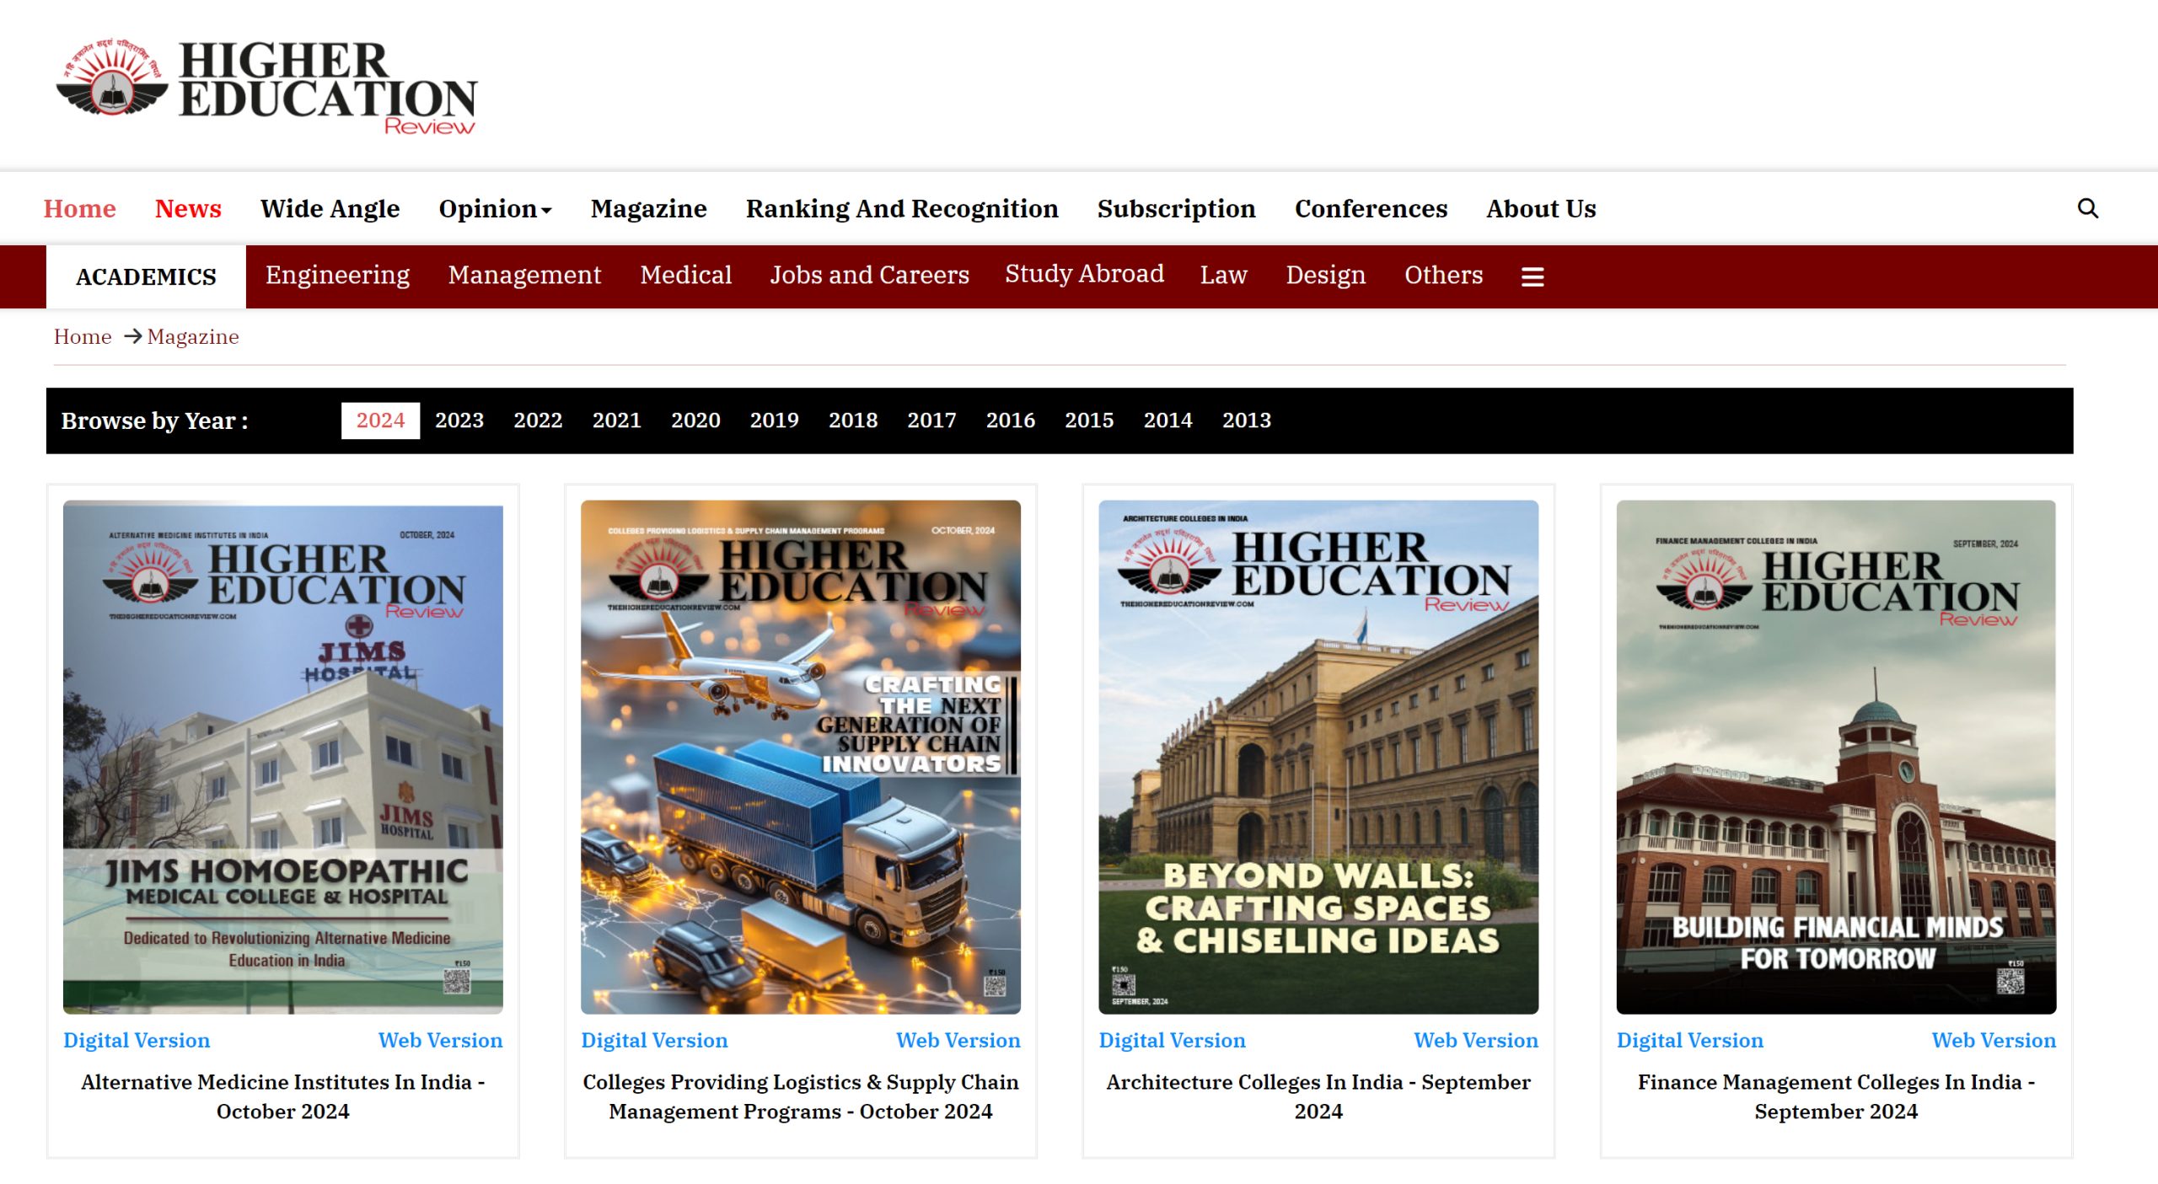This screenshot has width=2158, height=1184.
Task: Open Management category
Action: (x=524, y=276)
